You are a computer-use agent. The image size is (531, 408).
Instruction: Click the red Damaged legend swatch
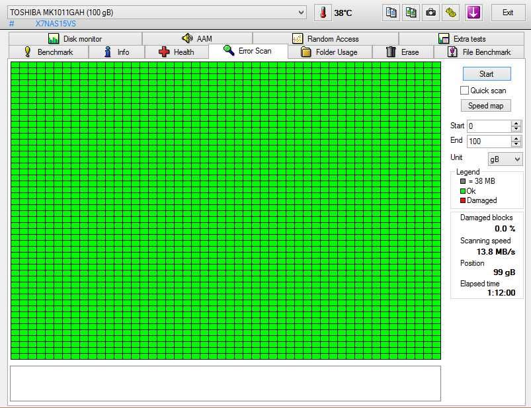point(463,200)
